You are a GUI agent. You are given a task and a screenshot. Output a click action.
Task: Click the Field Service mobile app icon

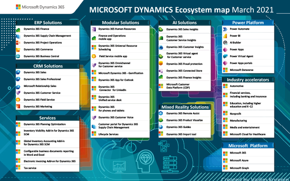pos(94,56)
